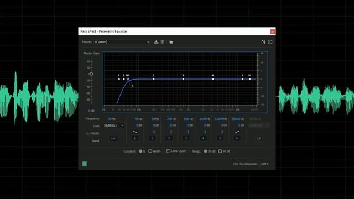Viewport: 354px width, 199px height.
Task: Enable the LP low pass band button
Action: (x=259, y=139)
